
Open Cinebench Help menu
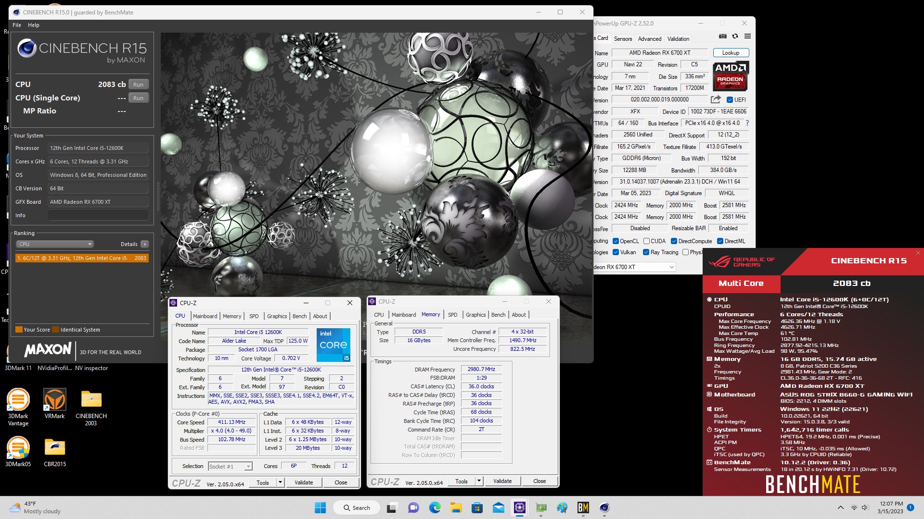point(34,25)
